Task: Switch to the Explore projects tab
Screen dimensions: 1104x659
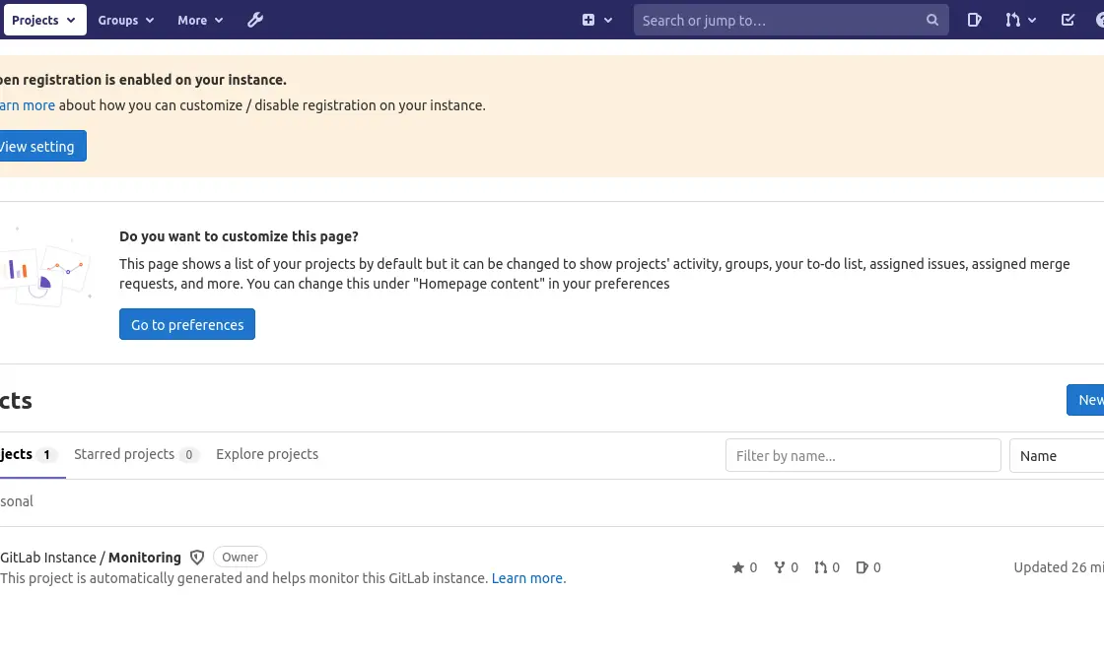Action: (267, 454)
